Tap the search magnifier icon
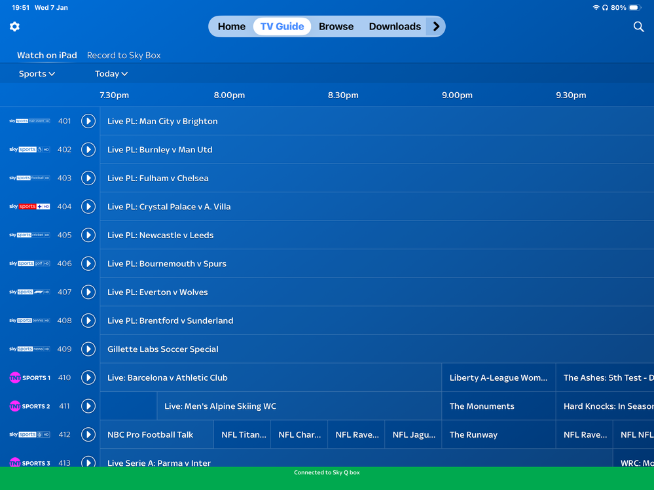Viewport: 654px width, 490px height. pos(638,27)
